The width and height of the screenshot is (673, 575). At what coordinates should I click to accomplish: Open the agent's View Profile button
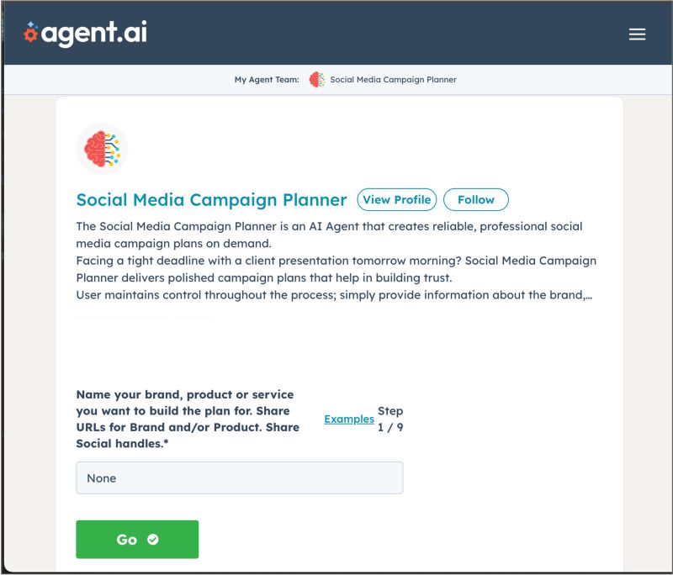(x=397, y=200)
